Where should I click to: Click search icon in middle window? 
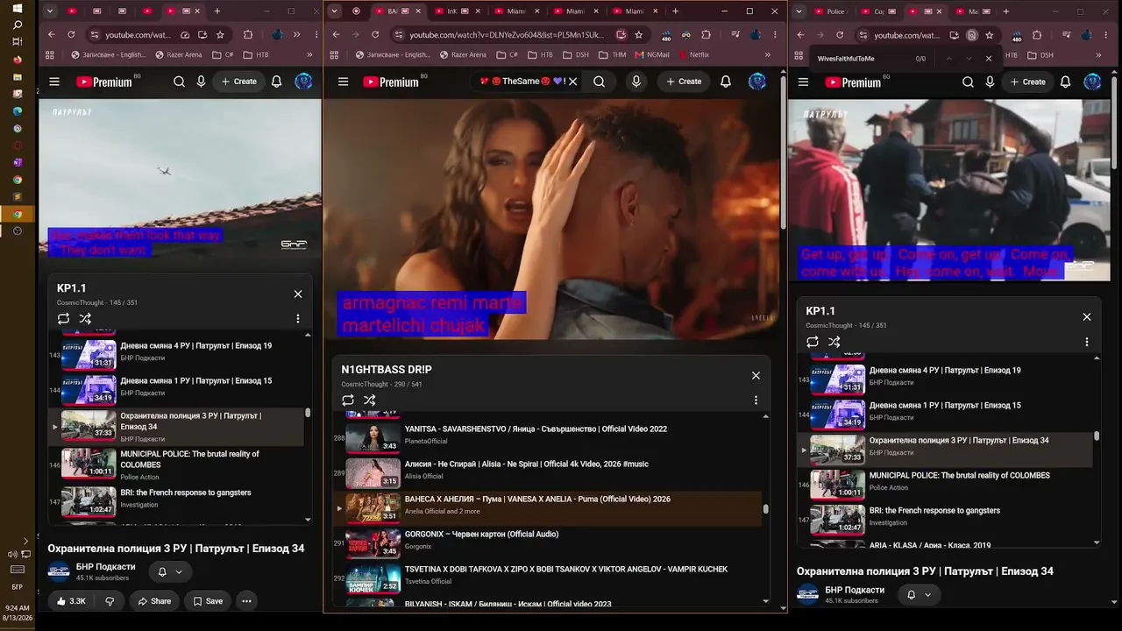599,82
